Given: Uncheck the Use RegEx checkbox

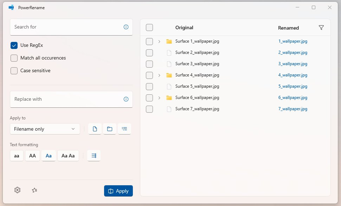Looking at the screenshot, I should [14, 45].
